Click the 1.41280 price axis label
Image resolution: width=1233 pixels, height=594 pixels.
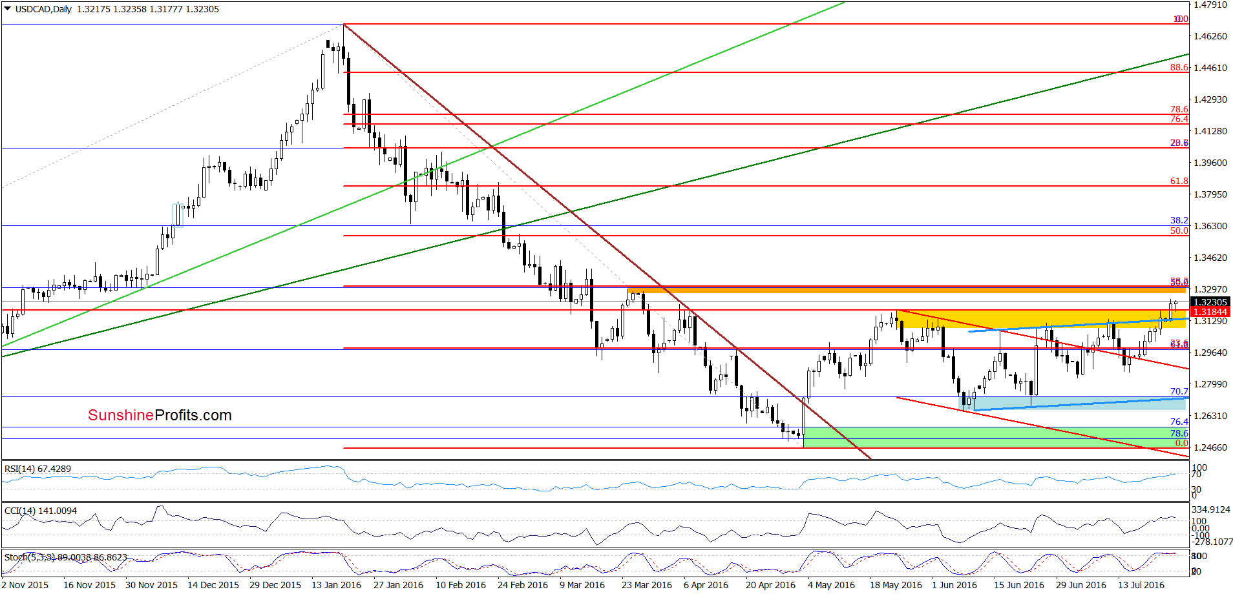coord(1210,131)
